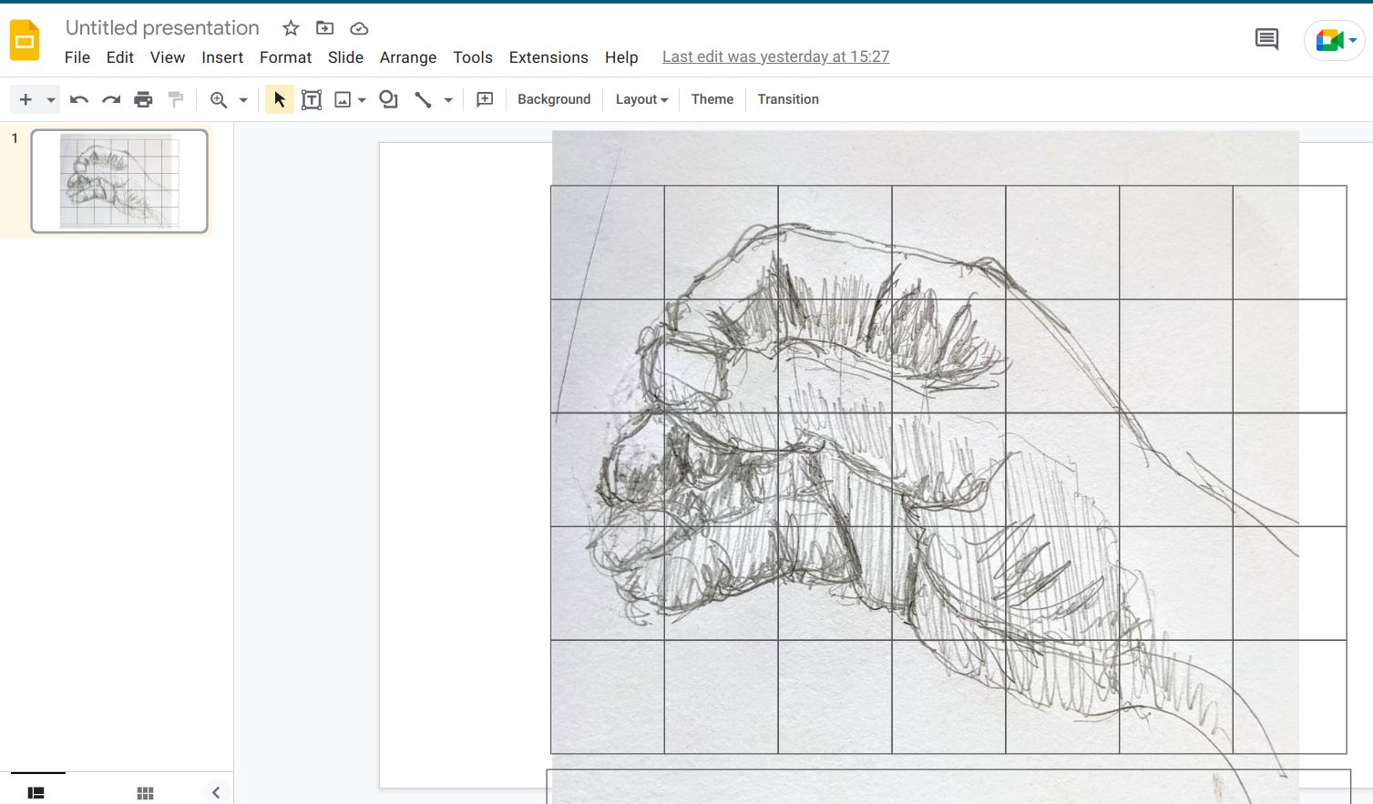Expand the line tool dropdown arrow
Viewport: 1373px width, 804px height.
click(448, 99)
